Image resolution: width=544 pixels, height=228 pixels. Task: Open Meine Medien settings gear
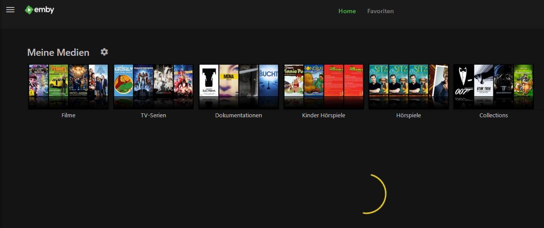(104, 52)
